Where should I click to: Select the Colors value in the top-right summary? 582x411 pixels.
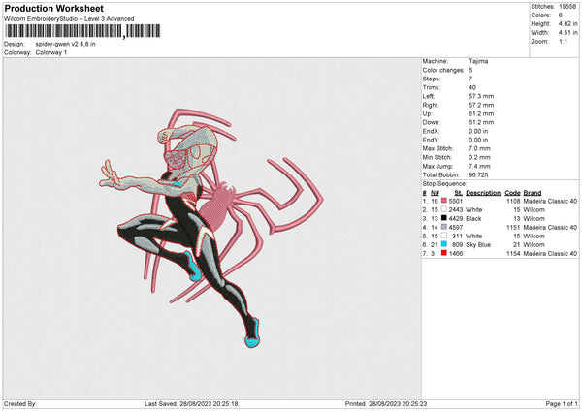(561, 16)
